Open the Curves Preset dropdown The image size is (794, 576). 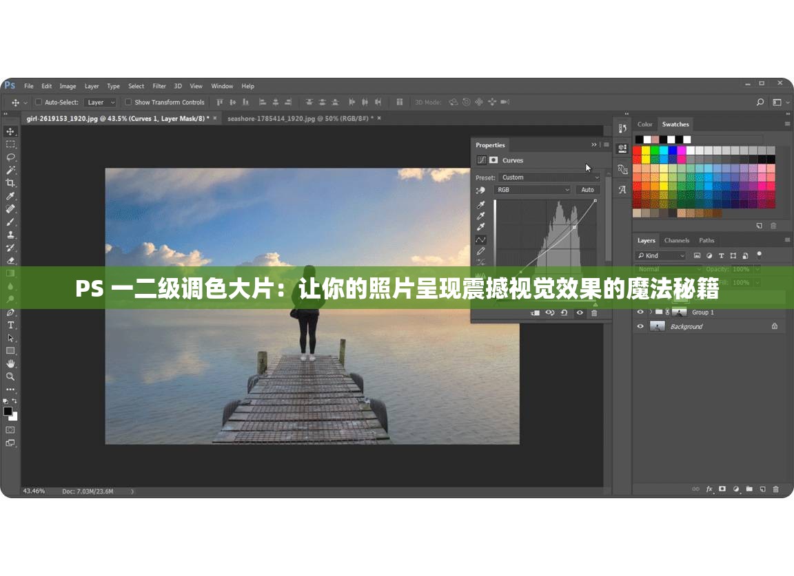tap(549, 178)
